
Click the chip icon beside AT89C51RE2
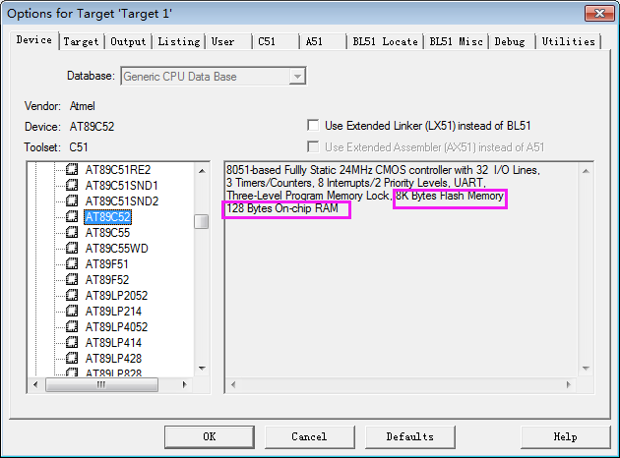[x=72, y=169]
